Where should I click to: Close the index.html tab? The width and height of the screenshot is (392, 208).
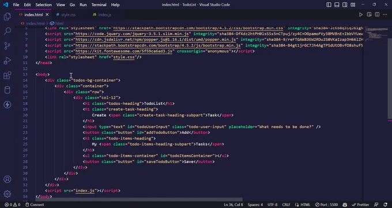[x=47, y=15]
